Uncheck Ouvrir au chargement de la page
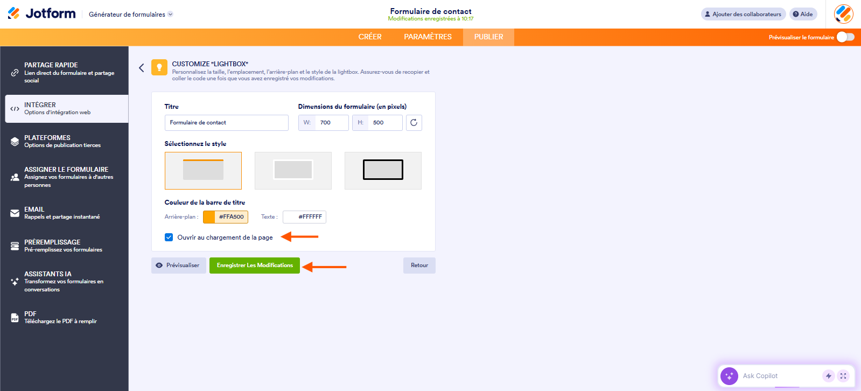 (169, 237)
